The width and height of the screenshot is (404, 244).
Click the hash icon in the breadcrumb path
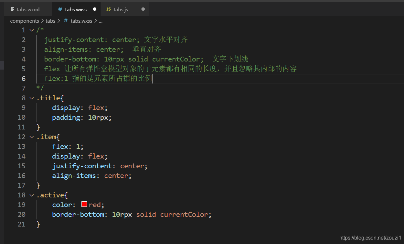66,21
